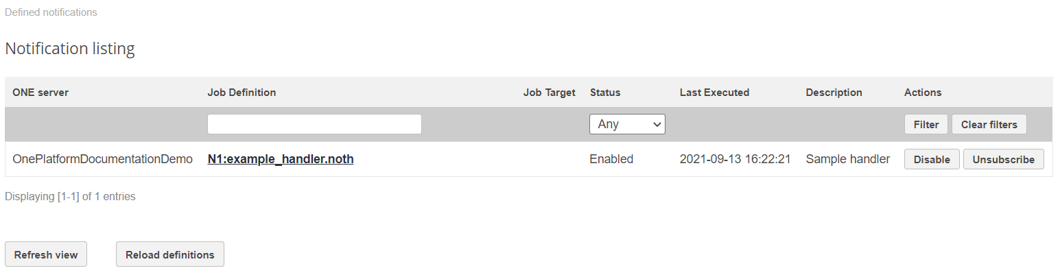This screenshot has width=1060, height=277.
Task: Click the Enabled status cell
Action: [x=611, y=159]
